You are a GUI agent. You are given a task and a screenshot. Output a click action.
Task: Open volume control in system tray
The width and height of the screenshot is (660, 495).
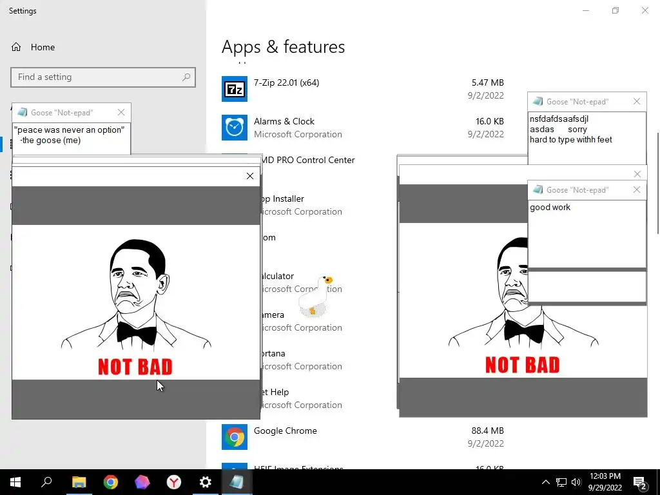tap(576, 482)
